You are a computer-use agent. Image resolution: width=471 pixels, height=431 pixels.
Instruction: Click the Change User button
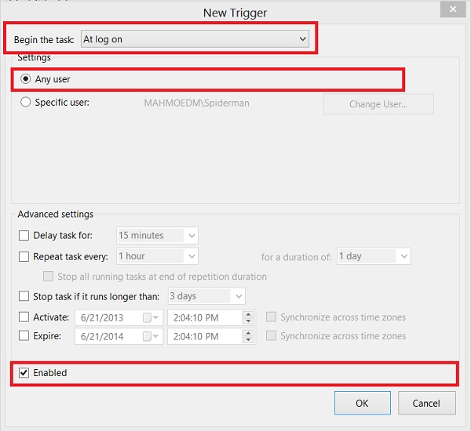378,104
